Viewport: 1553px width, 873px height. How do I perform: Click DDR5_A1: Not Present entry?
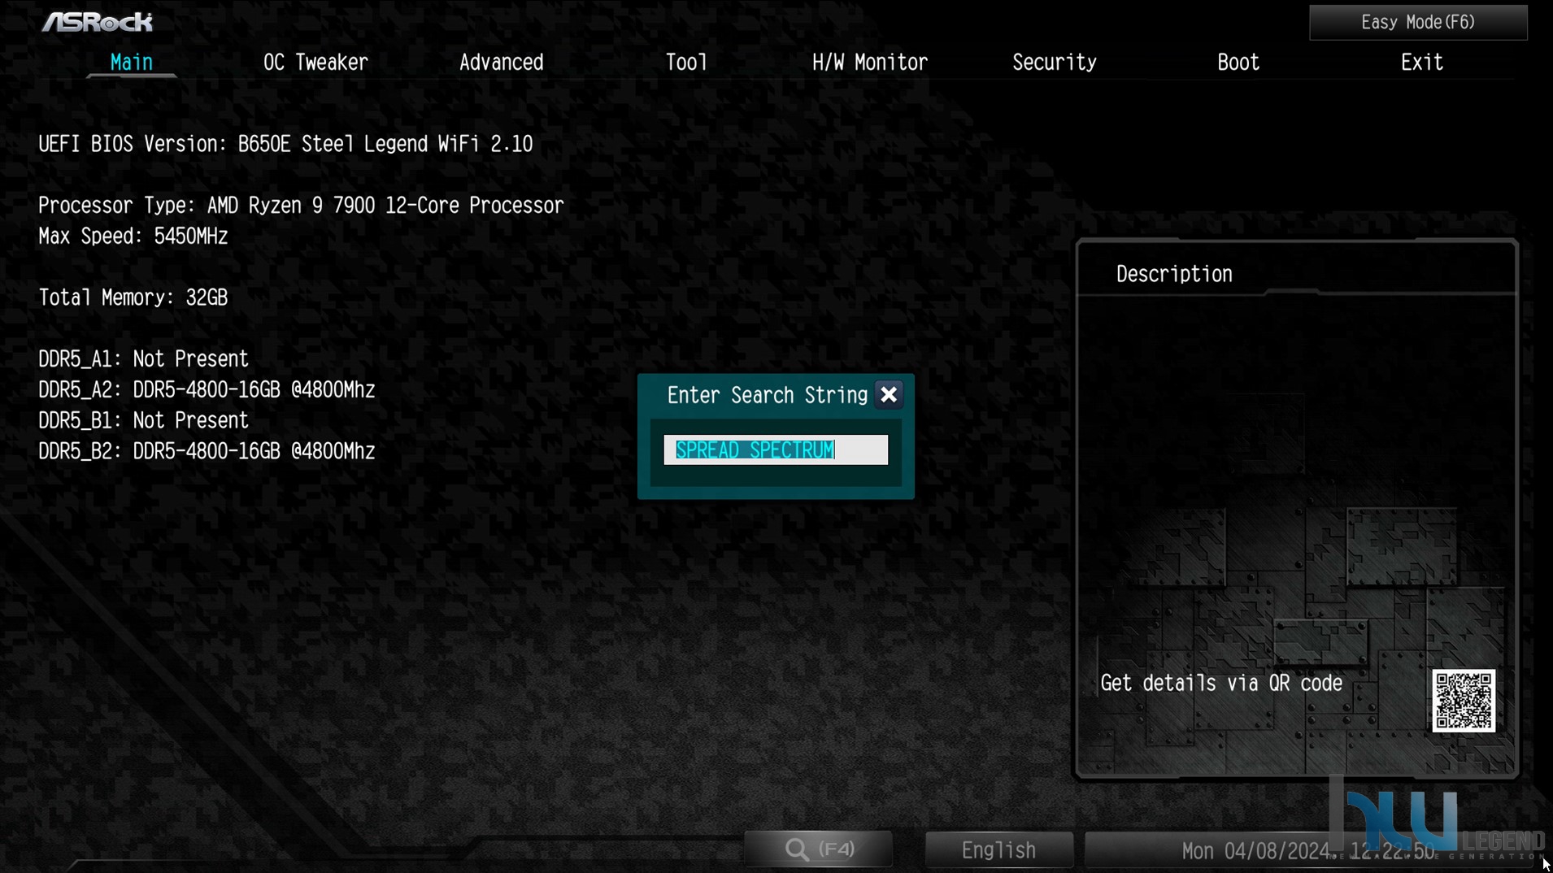coord(143,359)
